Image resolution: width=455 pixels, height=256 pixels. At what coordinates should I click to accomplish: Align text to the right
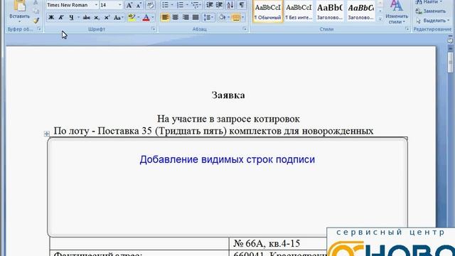186,18
